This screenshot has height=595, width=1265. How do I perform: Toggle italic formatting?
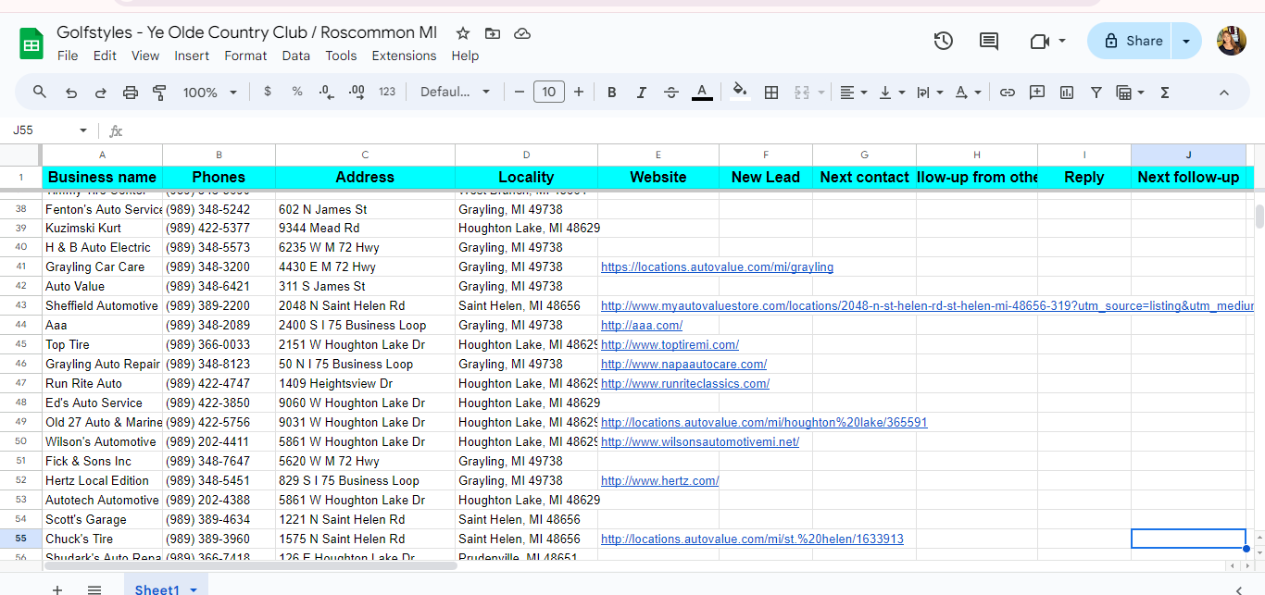[641, 92]
